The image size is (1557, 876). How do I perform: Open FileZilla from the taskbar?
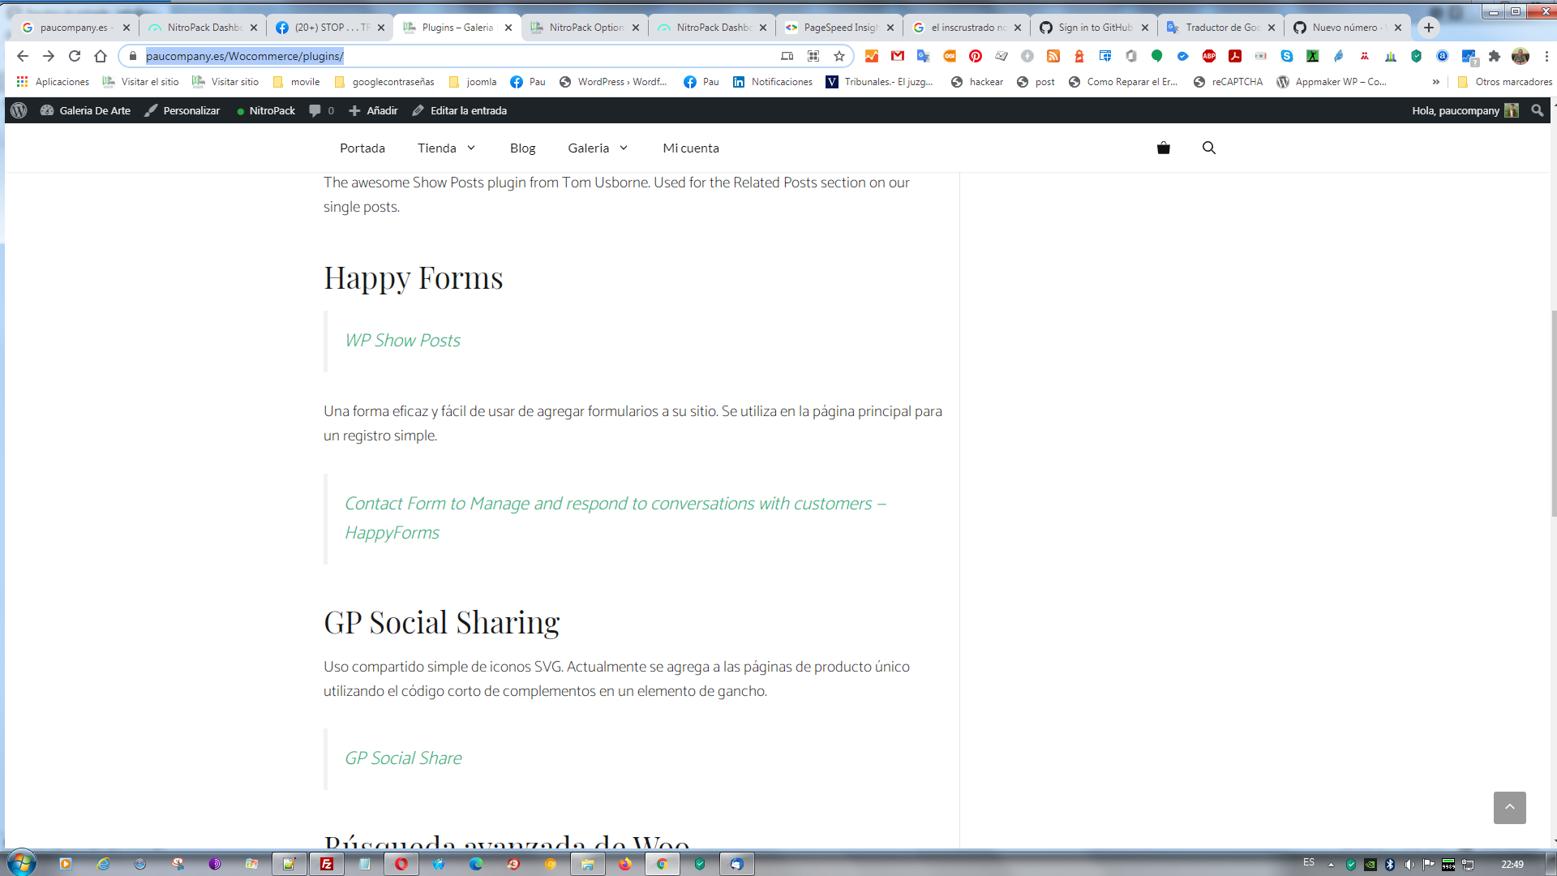point(327,864)
